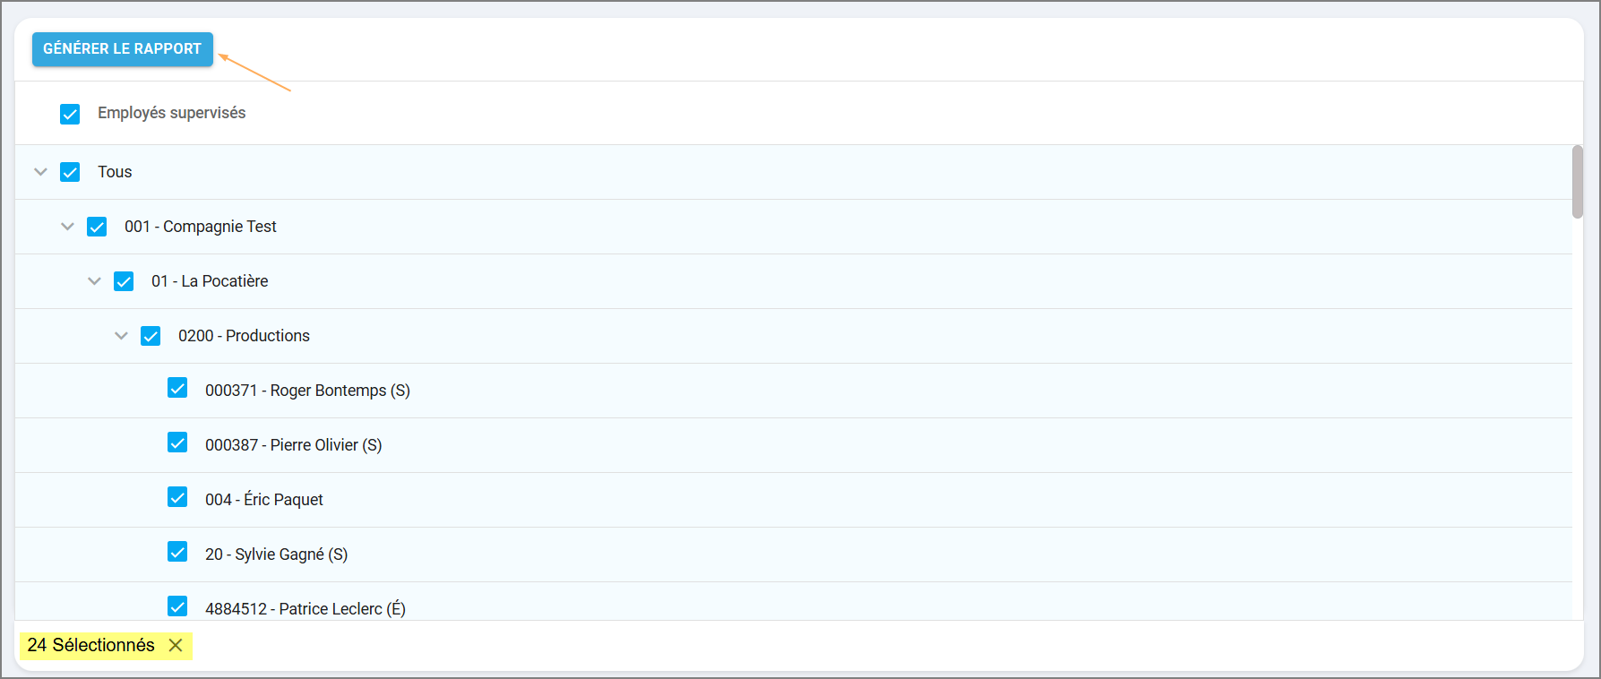Collapse the 0200 - Productions group
This screenshot has width=1601, height=679.
click(x=121, y=336)
